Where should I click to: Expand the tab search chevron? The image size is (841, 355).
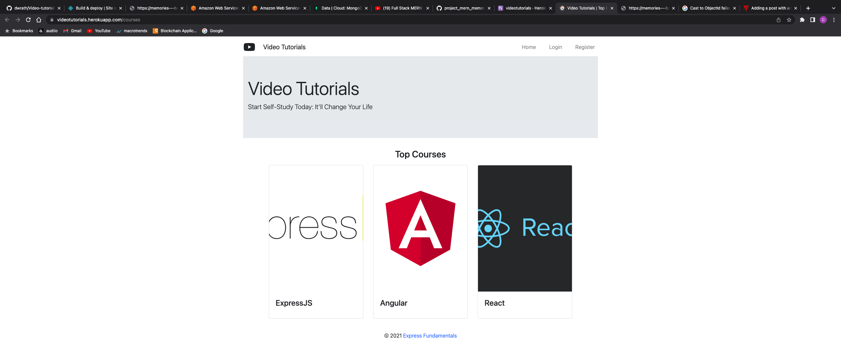point(833,8)
